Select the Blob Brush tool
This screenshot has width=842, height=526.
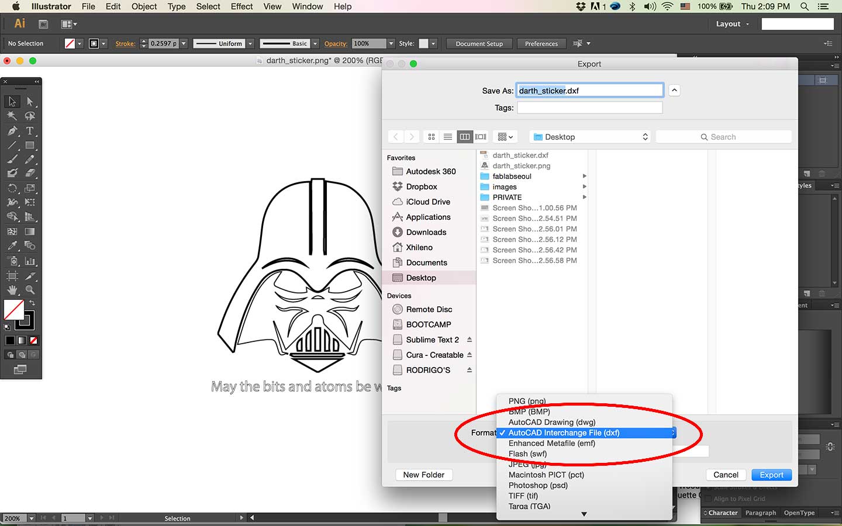coord(12,173)
